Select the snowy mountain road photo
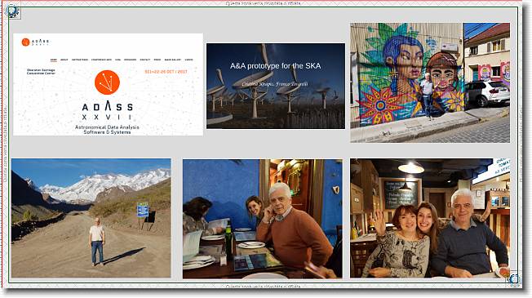 pyautogui.click(x=91, y=218)
